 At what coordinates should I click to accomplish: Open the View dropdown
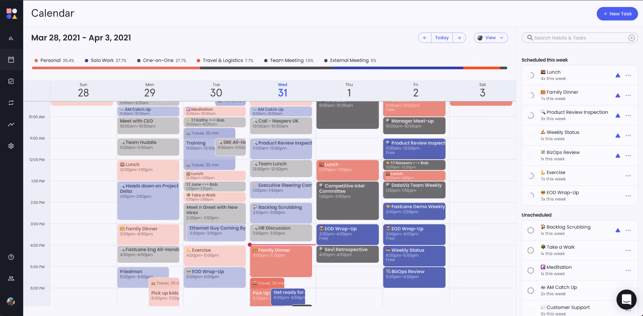[491, 38]
